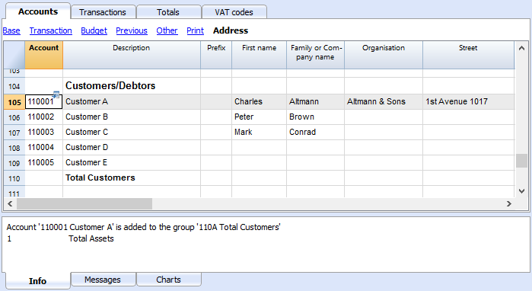Image resolution: width=532 pixels, height=291 pixels.
Task: Click the horizontal scrollbar thumb
Action: click(84, 203)
